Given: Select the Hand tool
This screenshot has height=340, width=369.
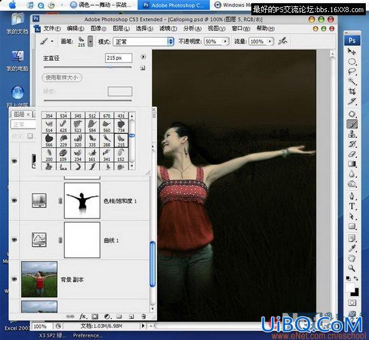Looking at the screenshot, I should (x=352, y=259).
